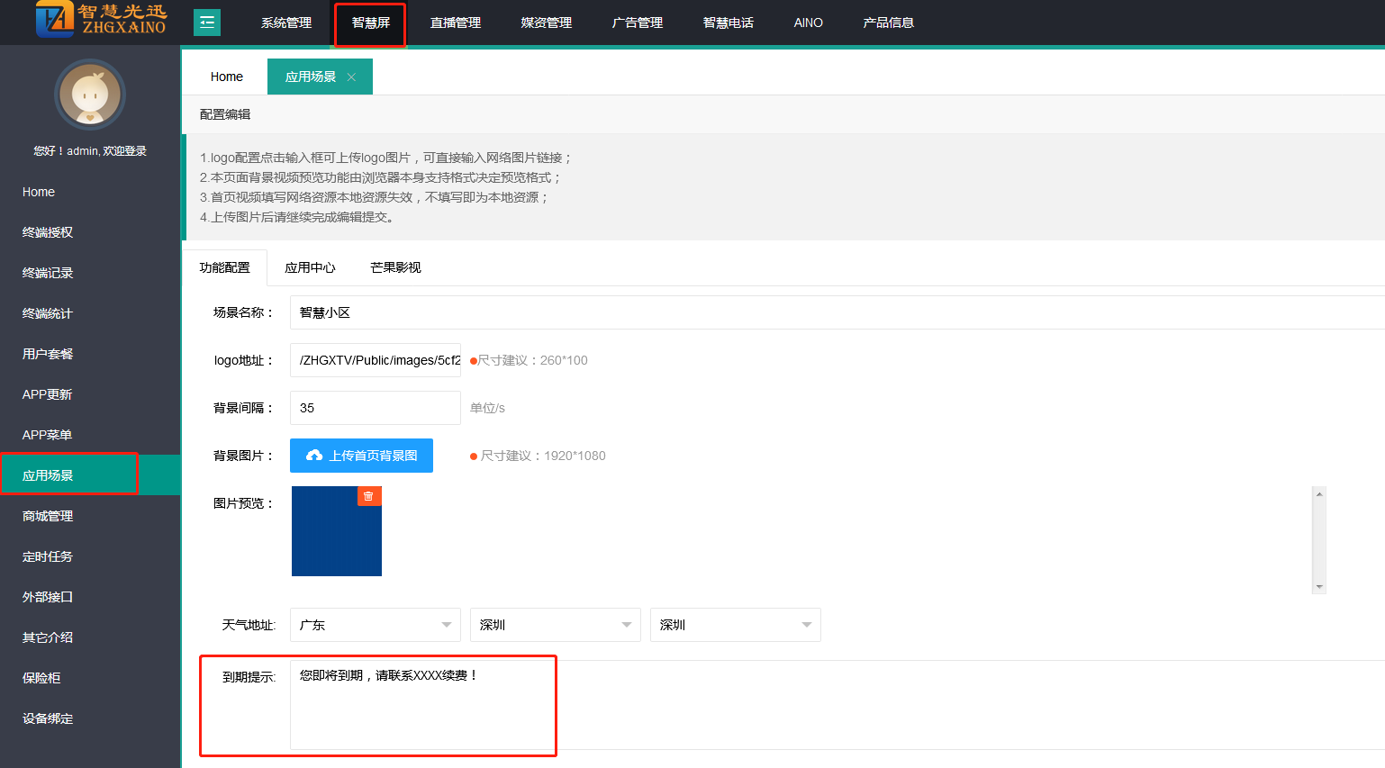Switch to the 功能配置 tab
The width and height of the screenshot is (1385, 768).
click(x=225, y=267)
